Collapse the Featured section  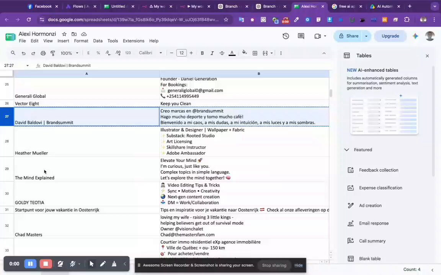tap(347, 150)
